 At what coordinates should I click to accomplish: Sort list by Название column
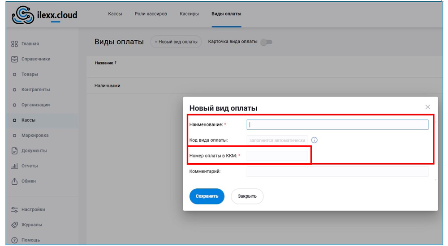coord(106,63)
